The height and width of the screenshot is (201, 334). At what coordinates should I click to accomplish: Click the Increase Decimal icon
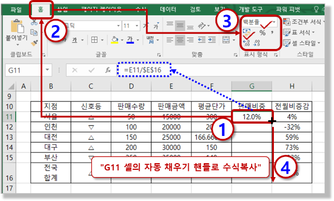pyautogui.click(x=247, y=43)
